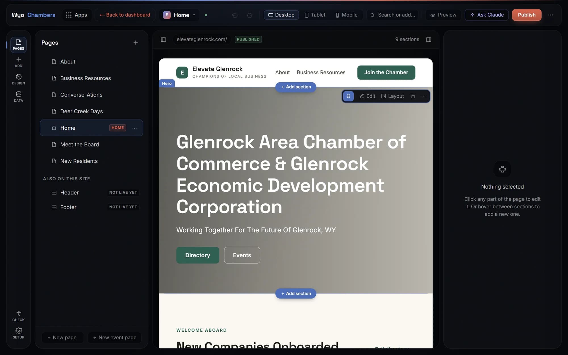Switch to Mobile viewport

346,15
